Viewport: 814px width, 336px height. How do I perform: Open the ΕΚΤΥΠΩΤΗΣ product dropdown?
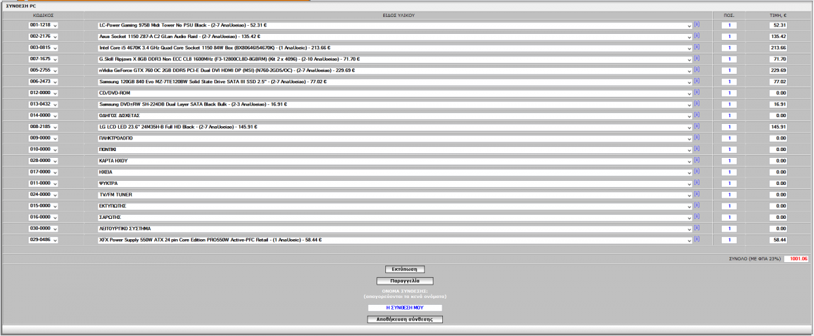tap(394, 206)
